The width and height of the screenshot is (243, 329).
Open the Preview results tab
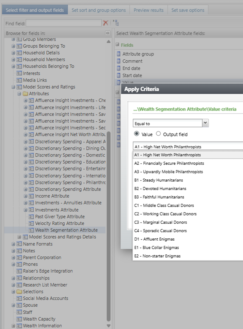pyautogui.click(x=149, y=10)
